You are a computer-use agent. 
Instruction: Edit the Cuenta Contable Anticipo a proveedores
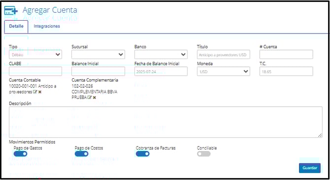(35, 92)
